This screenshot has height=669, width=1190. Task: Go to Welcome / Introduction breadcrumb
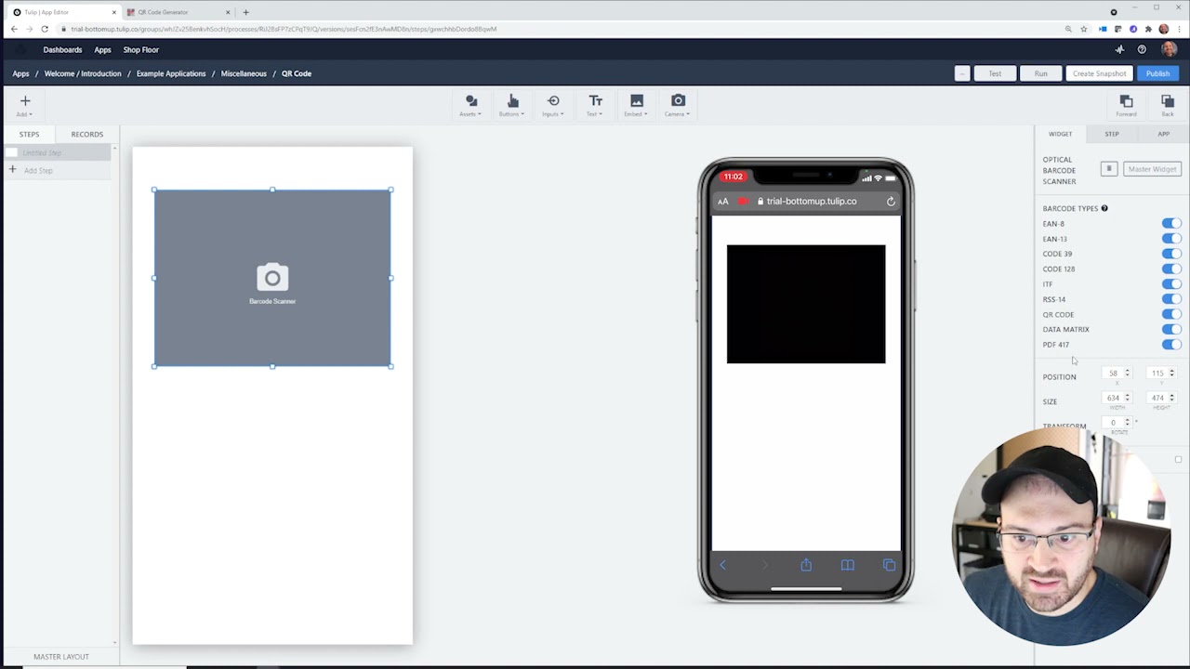click(x=83, y=73)
